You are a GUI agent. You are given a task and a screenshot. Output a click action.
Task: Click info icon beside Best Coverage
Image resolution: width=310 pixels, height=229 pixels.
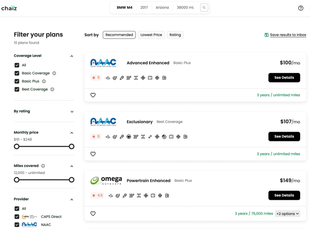[x=52, y=89]
